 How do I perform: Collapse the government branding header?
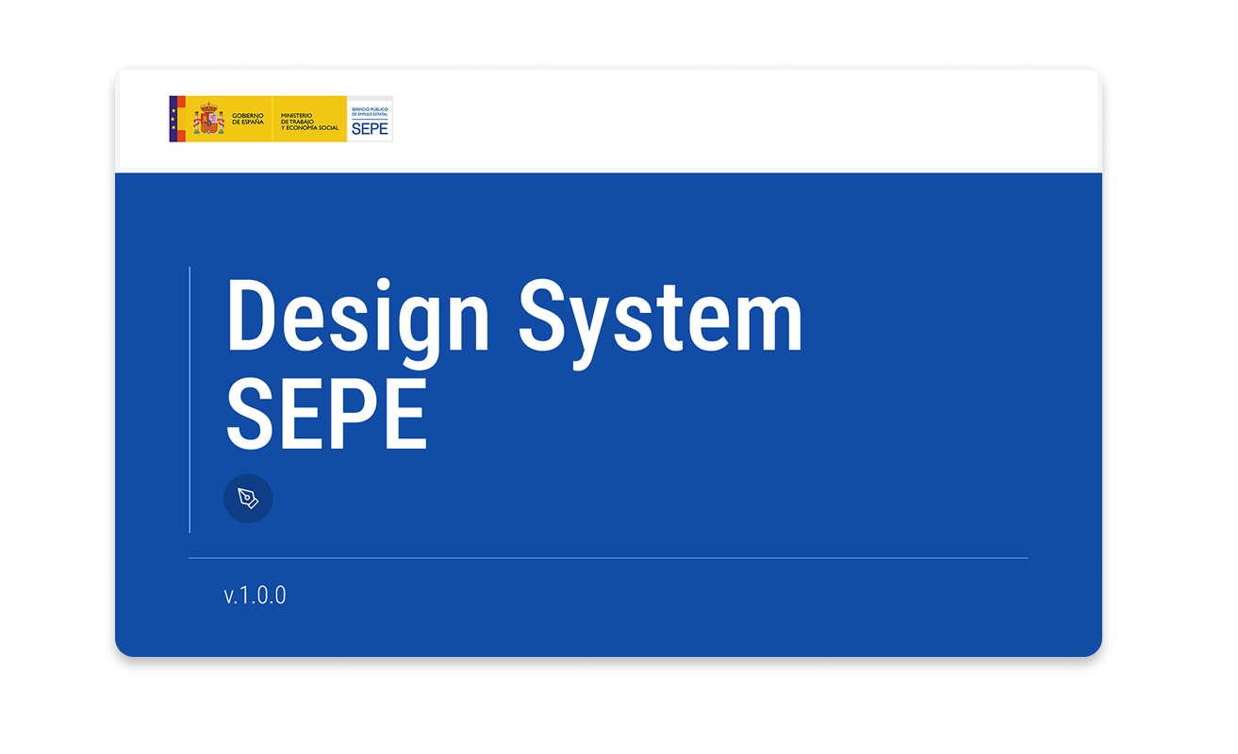(280, 119)
